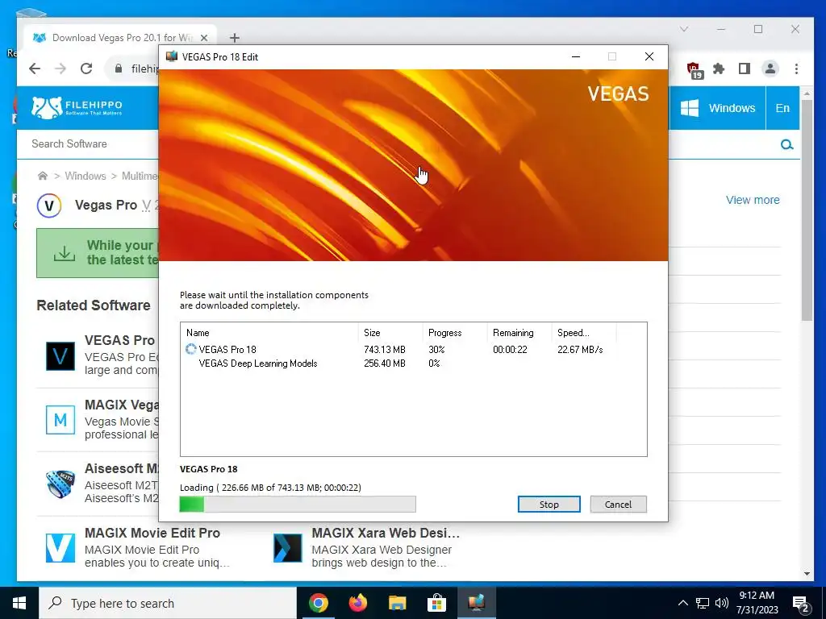
Task: Open Chrome from the taskbar
Action: coord(318,603)
